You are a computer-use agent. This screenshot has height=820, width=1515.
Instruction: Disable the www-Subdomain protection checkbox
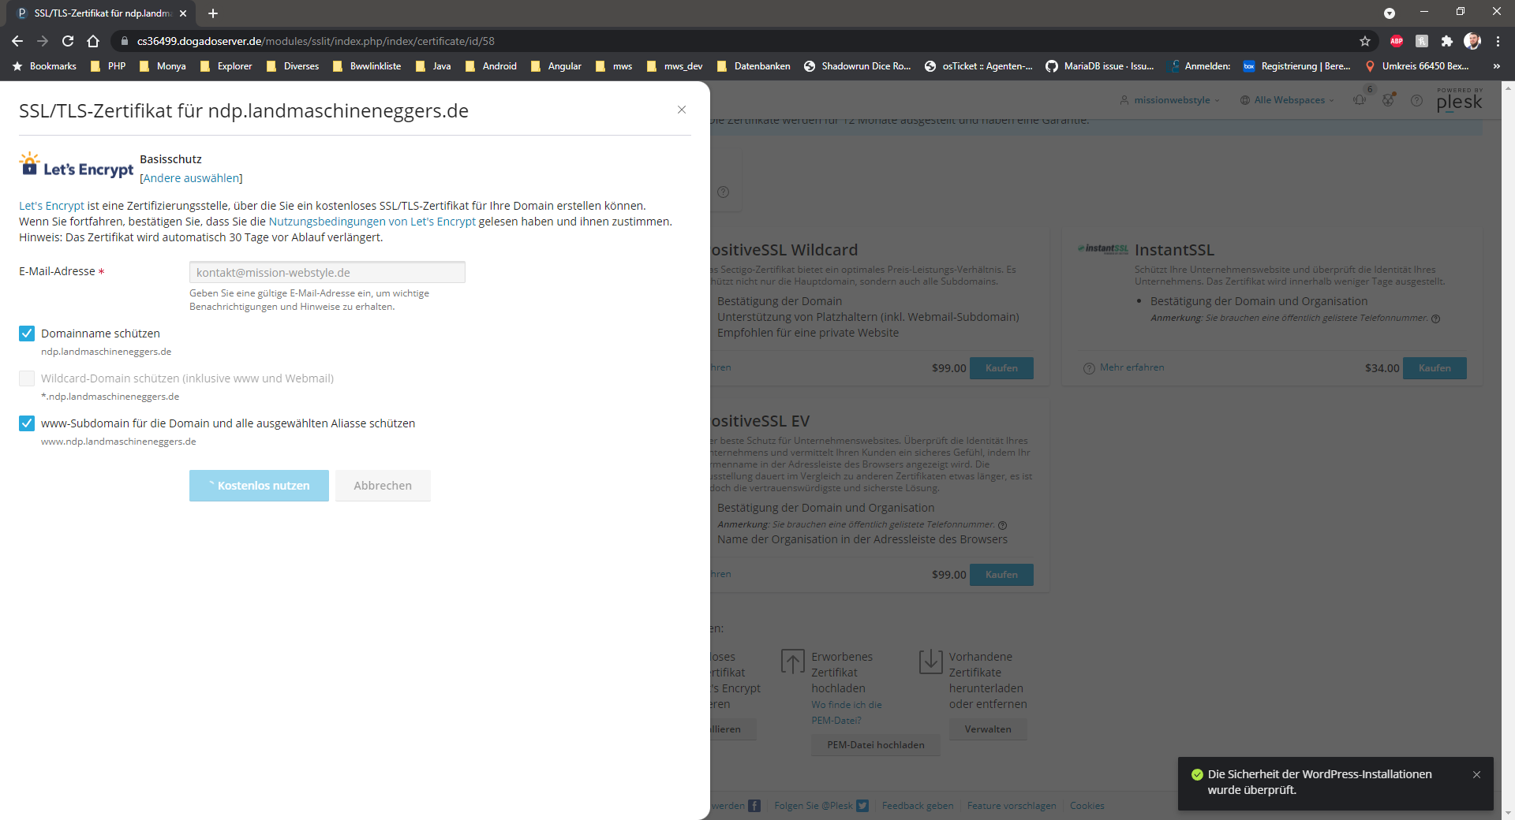click(27, 423)
